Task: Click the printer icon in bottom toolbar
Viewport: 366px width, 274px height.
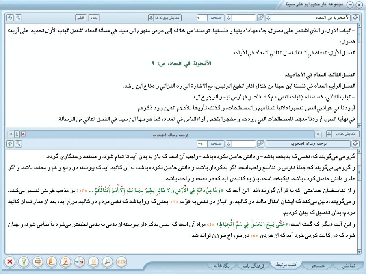Action: point(38,261)
